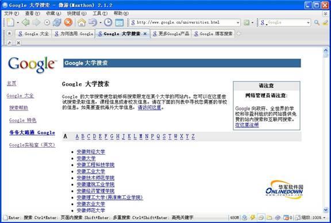The image size is (331, 223).
Task: Close the Google 大学搜索 tab
Action: pyautogui.click(x=145, y=33)
